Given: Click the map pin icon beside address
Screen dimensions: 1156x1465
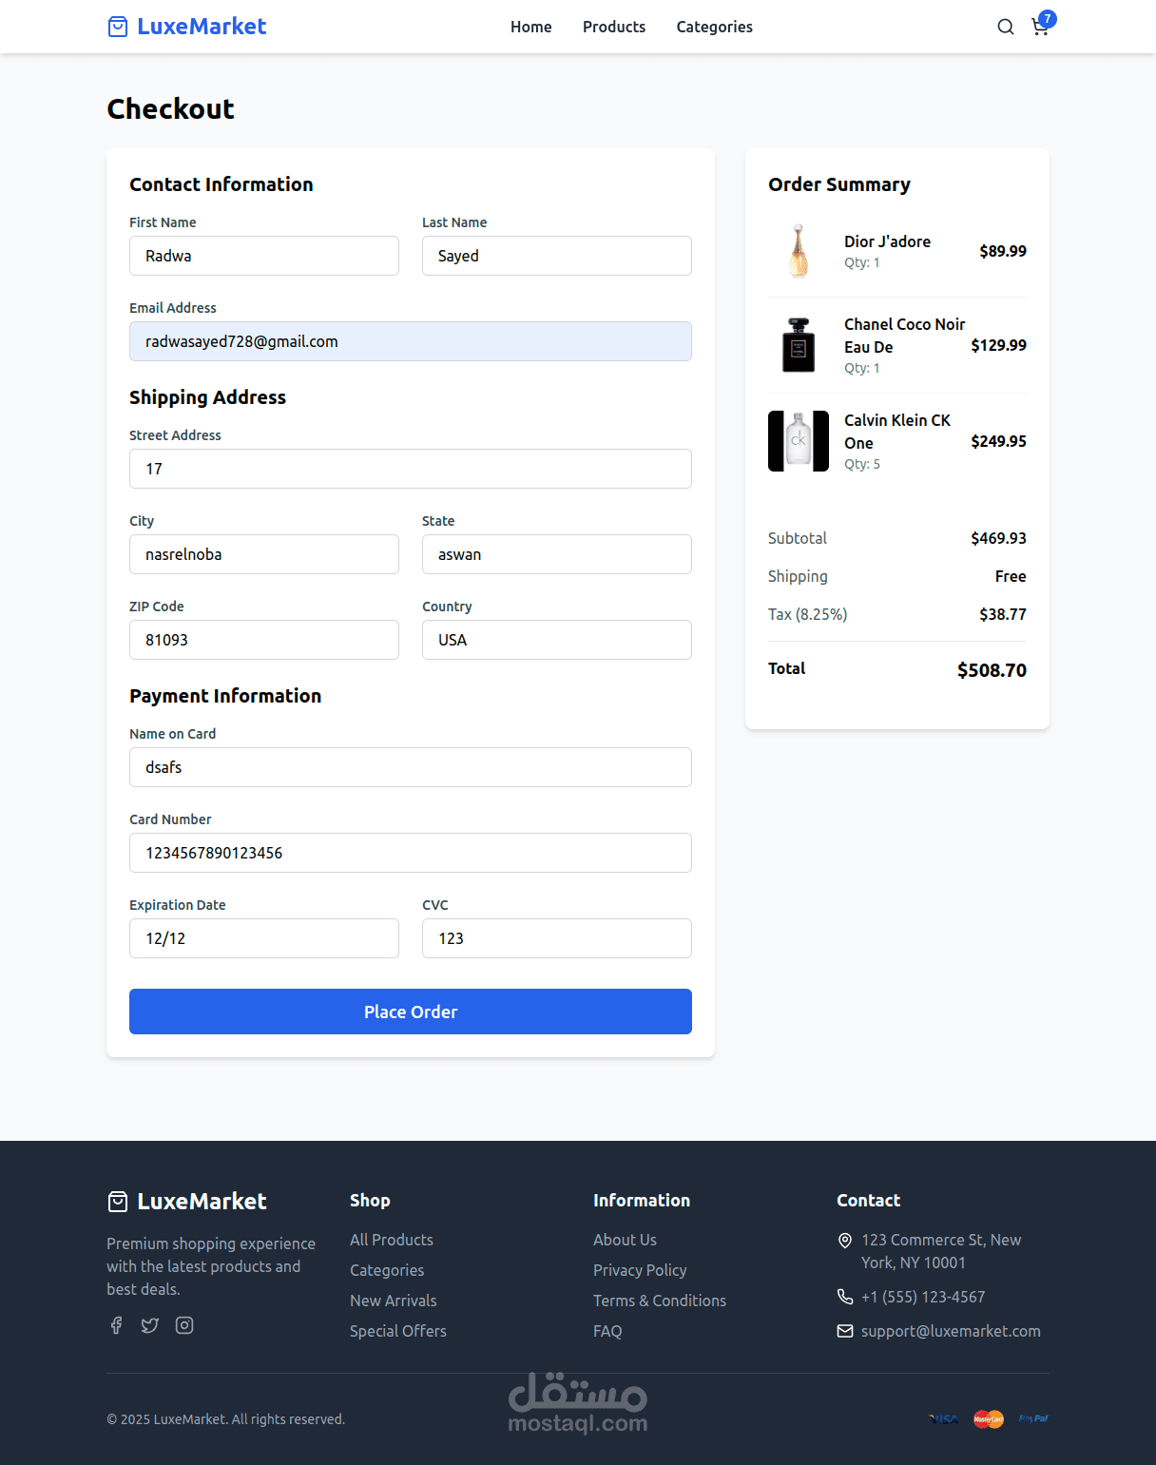Looking at the screenshot, I should pos(845,1240).
